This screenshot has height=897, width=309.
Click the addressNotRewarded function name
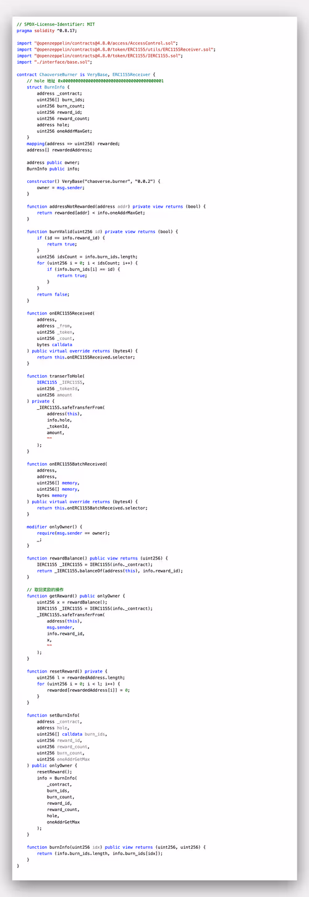[72, 206]
